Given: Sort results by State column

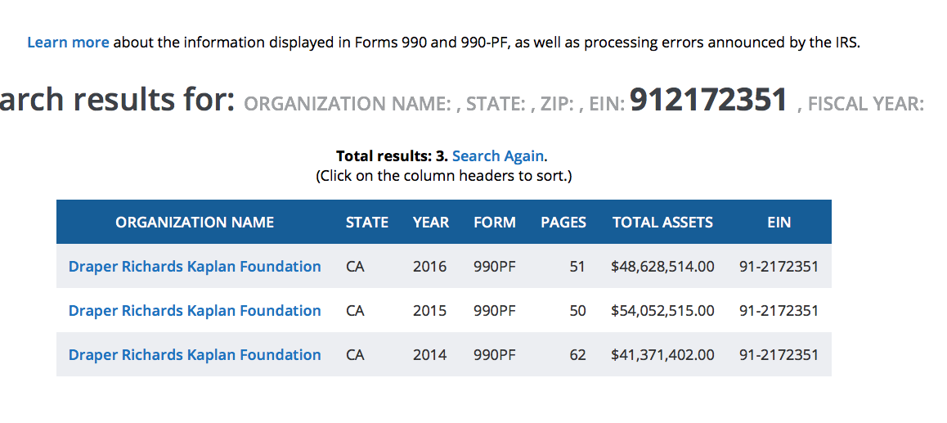Looking at the screenshot, I should (367, 223).
